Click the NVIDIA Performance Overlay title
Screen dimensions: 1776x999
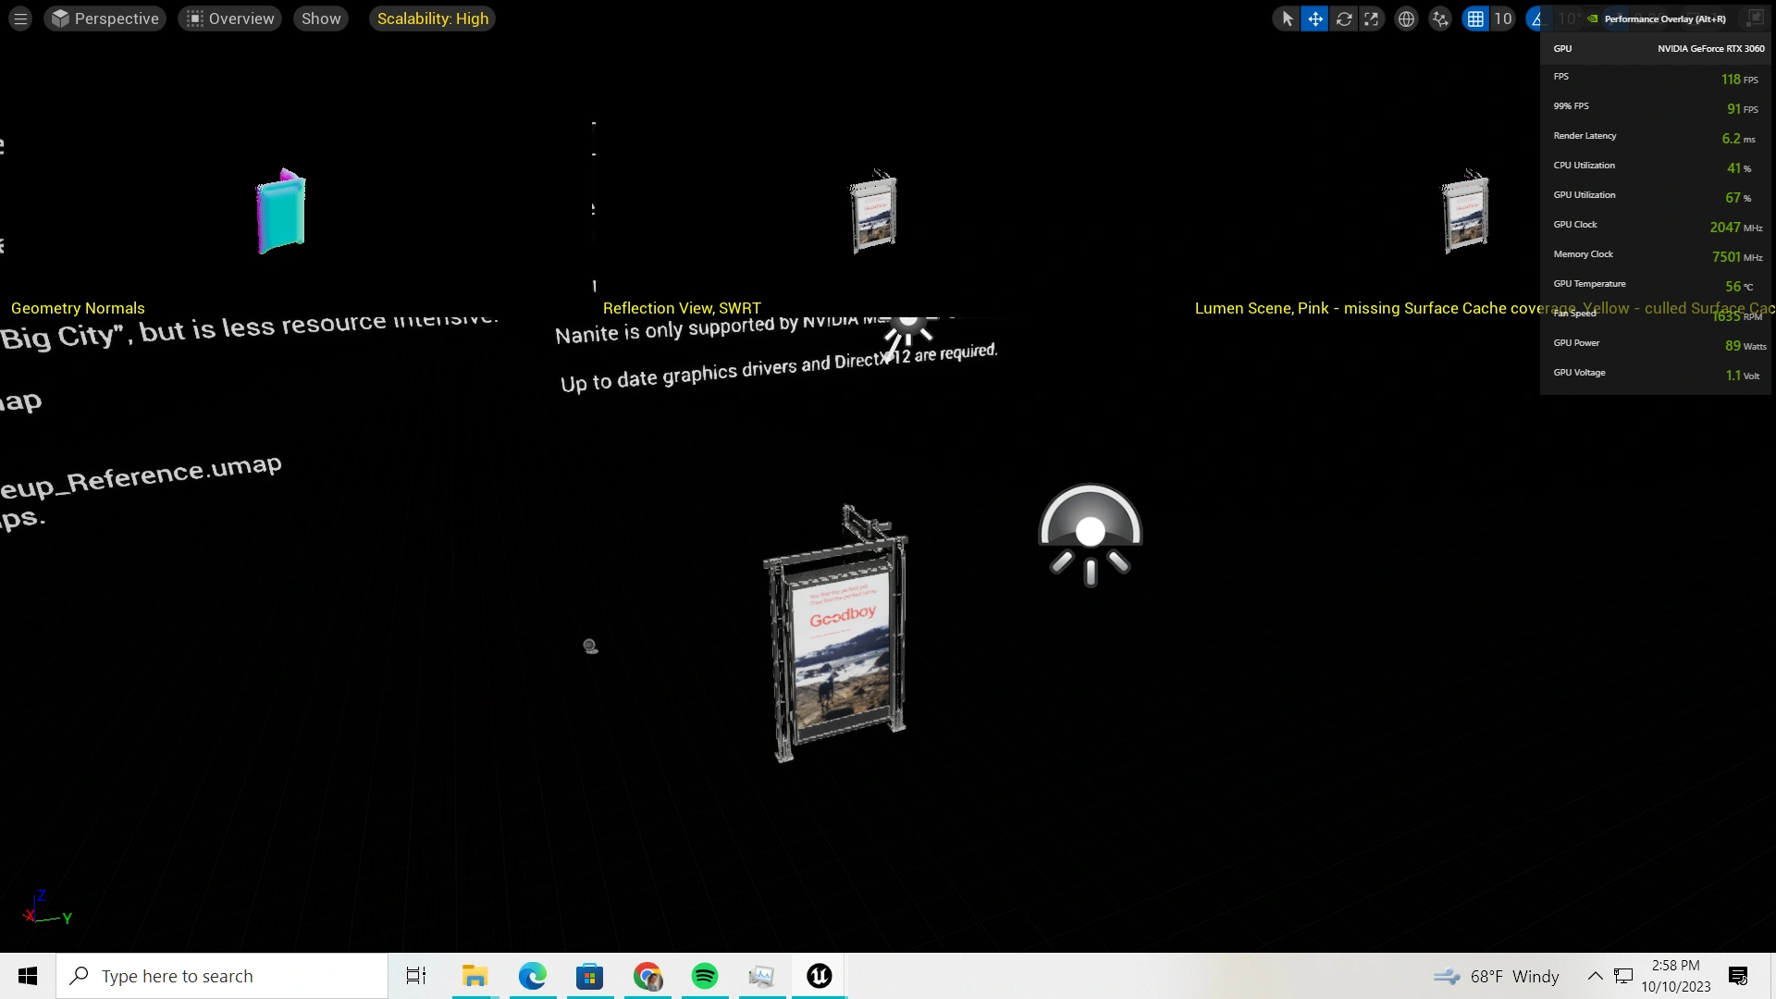1665,18
